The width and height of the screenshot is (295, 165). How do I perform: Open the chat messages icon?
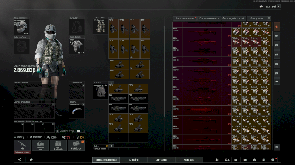tap(236, 160)
